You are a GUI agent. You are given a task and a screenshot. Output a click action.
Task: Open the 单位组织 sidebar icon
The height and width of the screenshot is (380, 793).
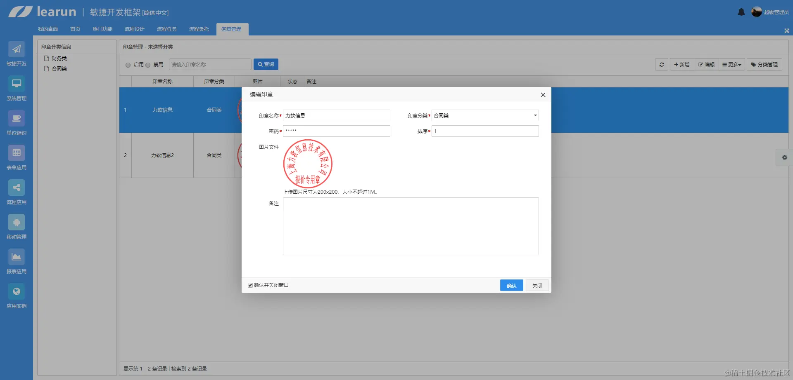tap(17, 118)
